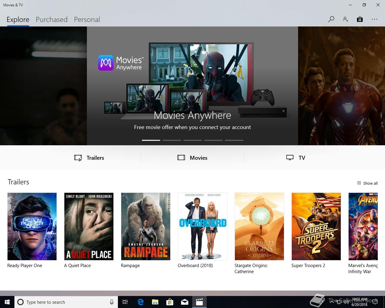The width and height of the screenshot is (385, 308).
Task: Click the Cortana circle icon
Action: point(20,302)
